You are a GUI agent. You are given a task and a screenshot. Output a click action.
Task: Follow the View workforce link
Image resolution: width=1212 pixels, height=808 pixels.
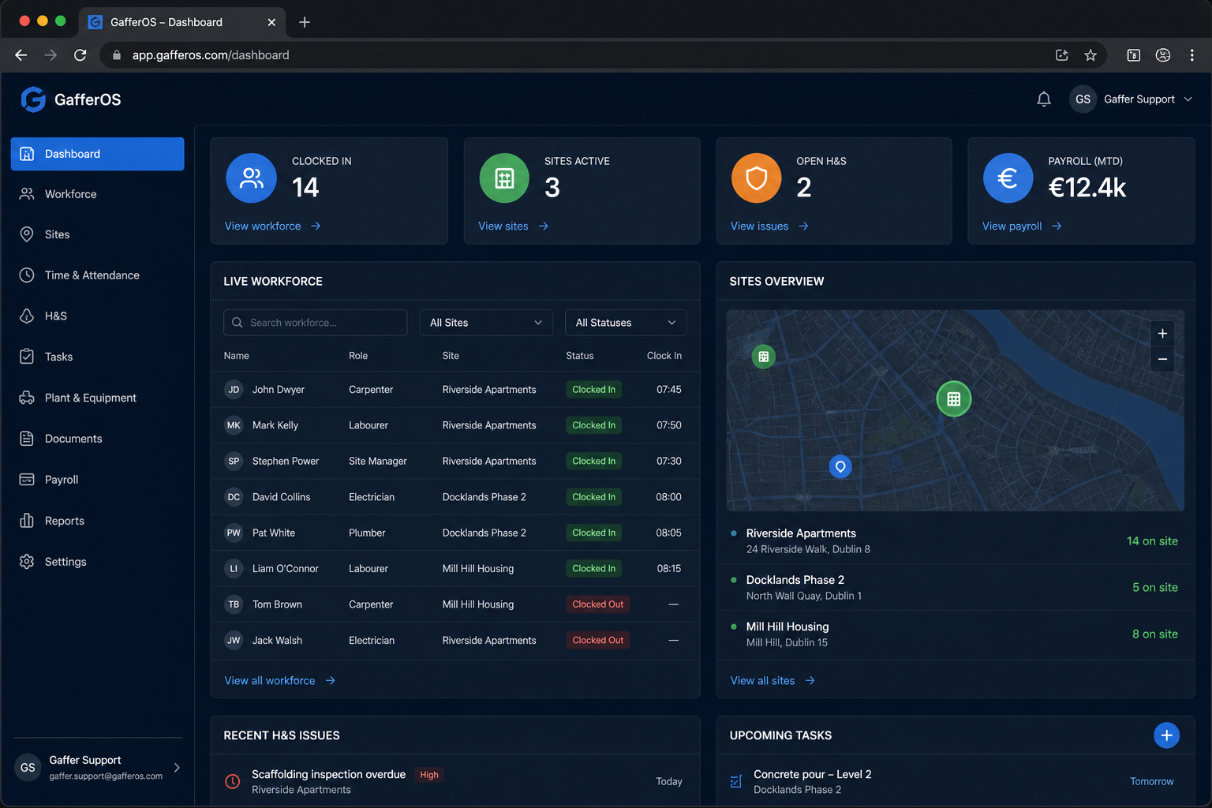pyautogui.click(x=272, y=226)
